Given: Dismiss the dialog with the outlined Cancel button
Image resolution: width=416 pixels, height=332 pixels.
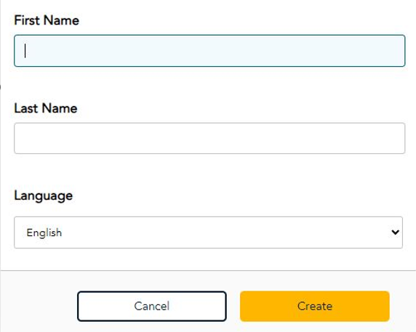Looking at the screenshot, I should 152,306.
